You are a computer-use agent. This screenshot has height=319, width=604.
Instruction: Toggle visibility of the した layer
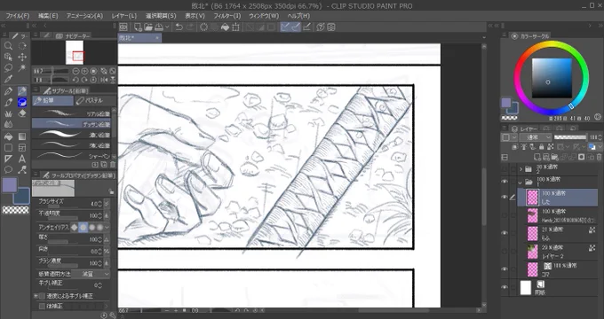pos(505,198)
